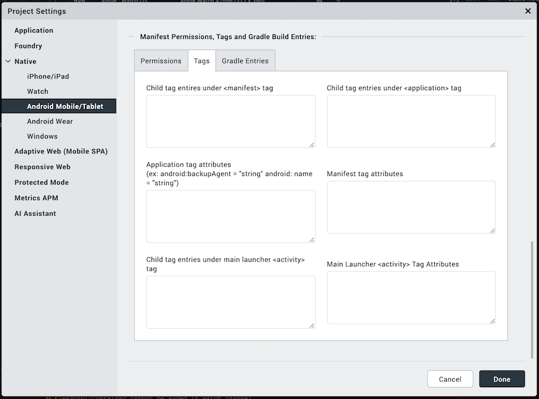Select the Tags tab
The height and width of the screenshot is (399, 539).
[202, 61]
